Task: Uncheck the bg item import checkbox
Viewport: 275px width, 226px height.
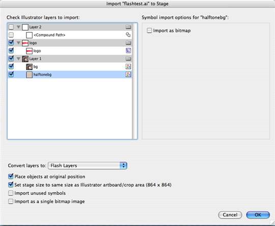Action: click(11, 66)
